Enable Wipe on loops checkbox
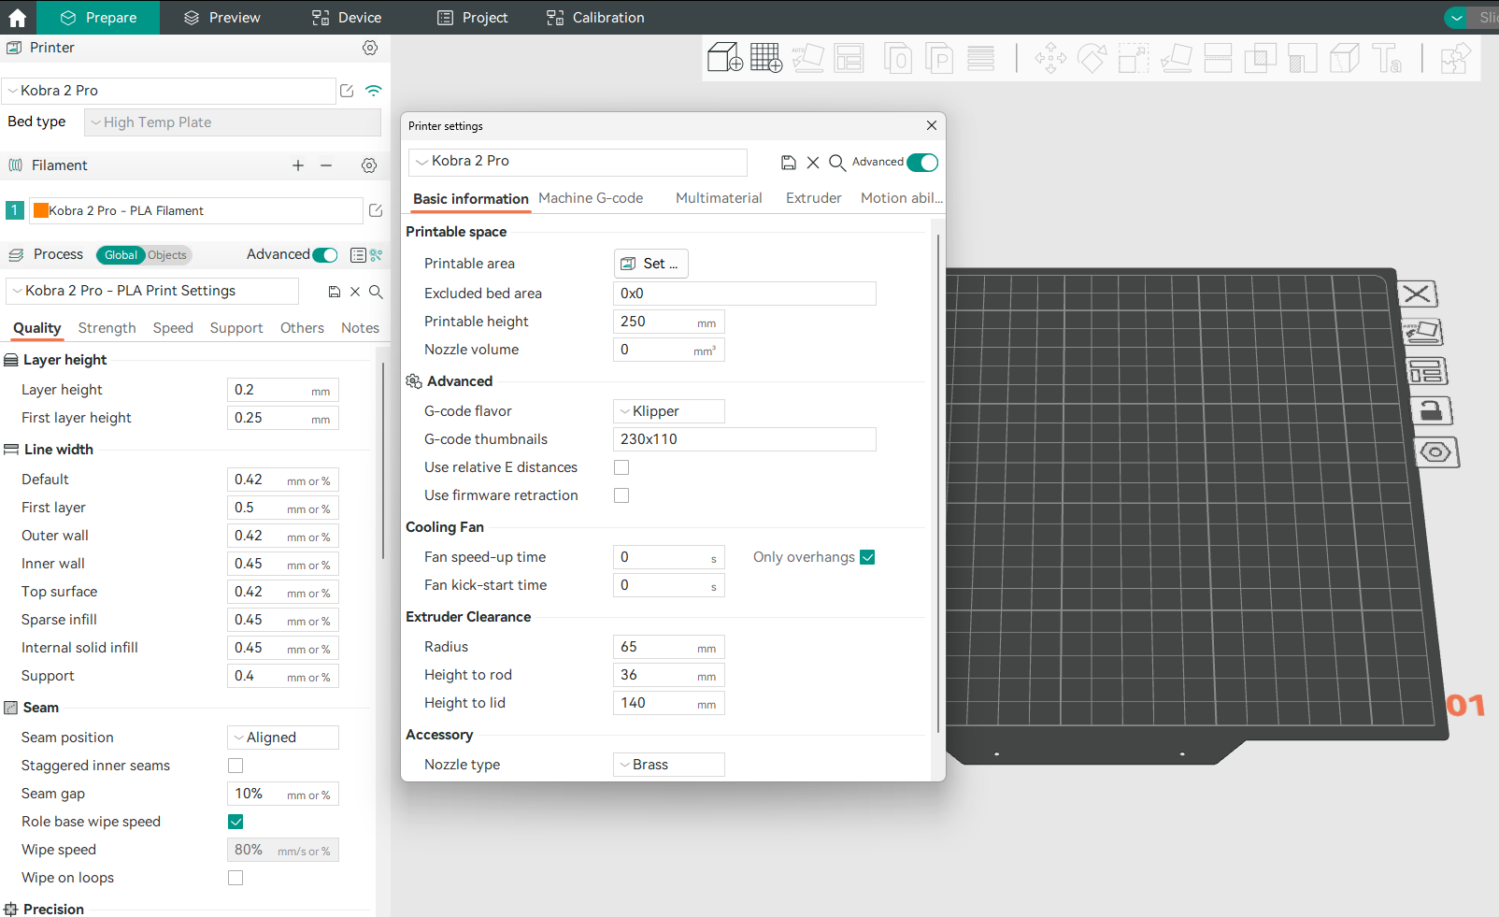The height and width of the screenshot is (917, 1499). 236,878
